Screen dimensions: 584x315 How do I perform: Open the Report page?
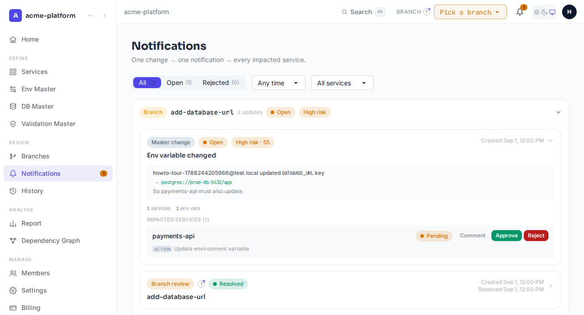pyautogui.click(x=58, y=223)
